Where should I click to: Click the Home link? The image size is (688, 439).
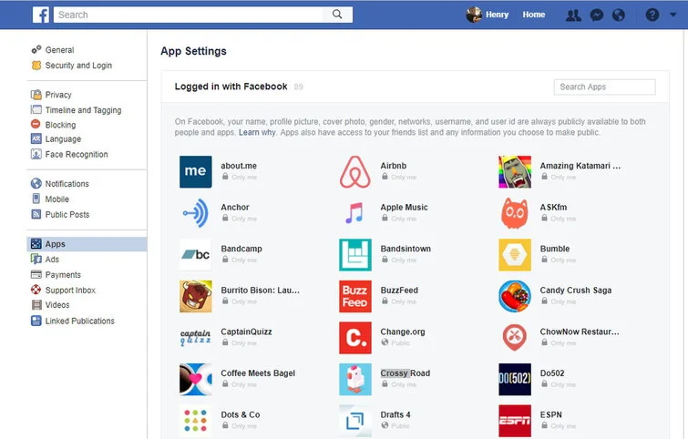533,15
